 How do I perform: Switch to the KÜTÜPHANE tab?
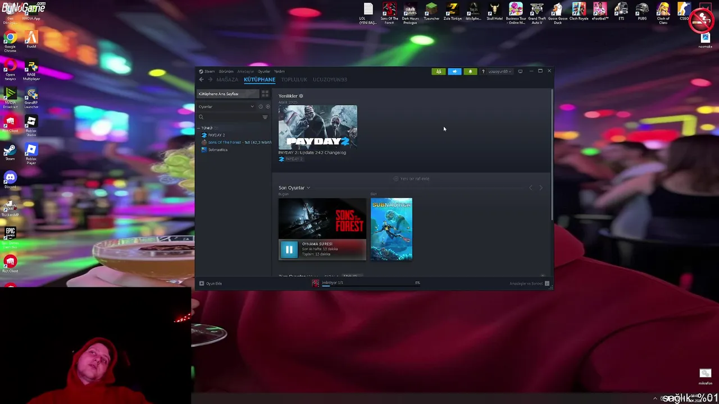tap(260, 80)
